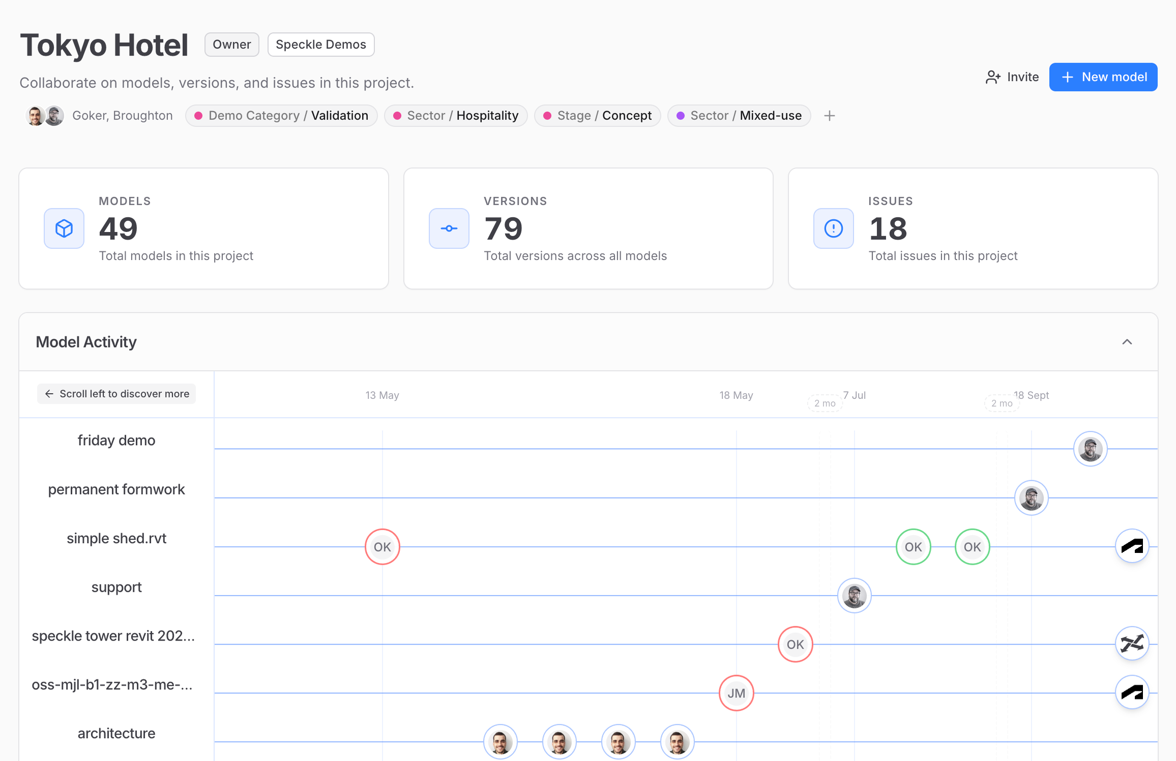This screenshot has width=1176, height=761.
Task: Open the architecture model row
Action: pos(116,734)
